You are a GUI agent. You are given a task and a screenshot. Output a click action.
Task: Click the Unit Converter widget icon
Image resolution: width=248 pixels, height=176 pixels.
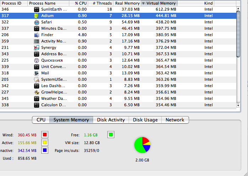click(x=37, y=67)
